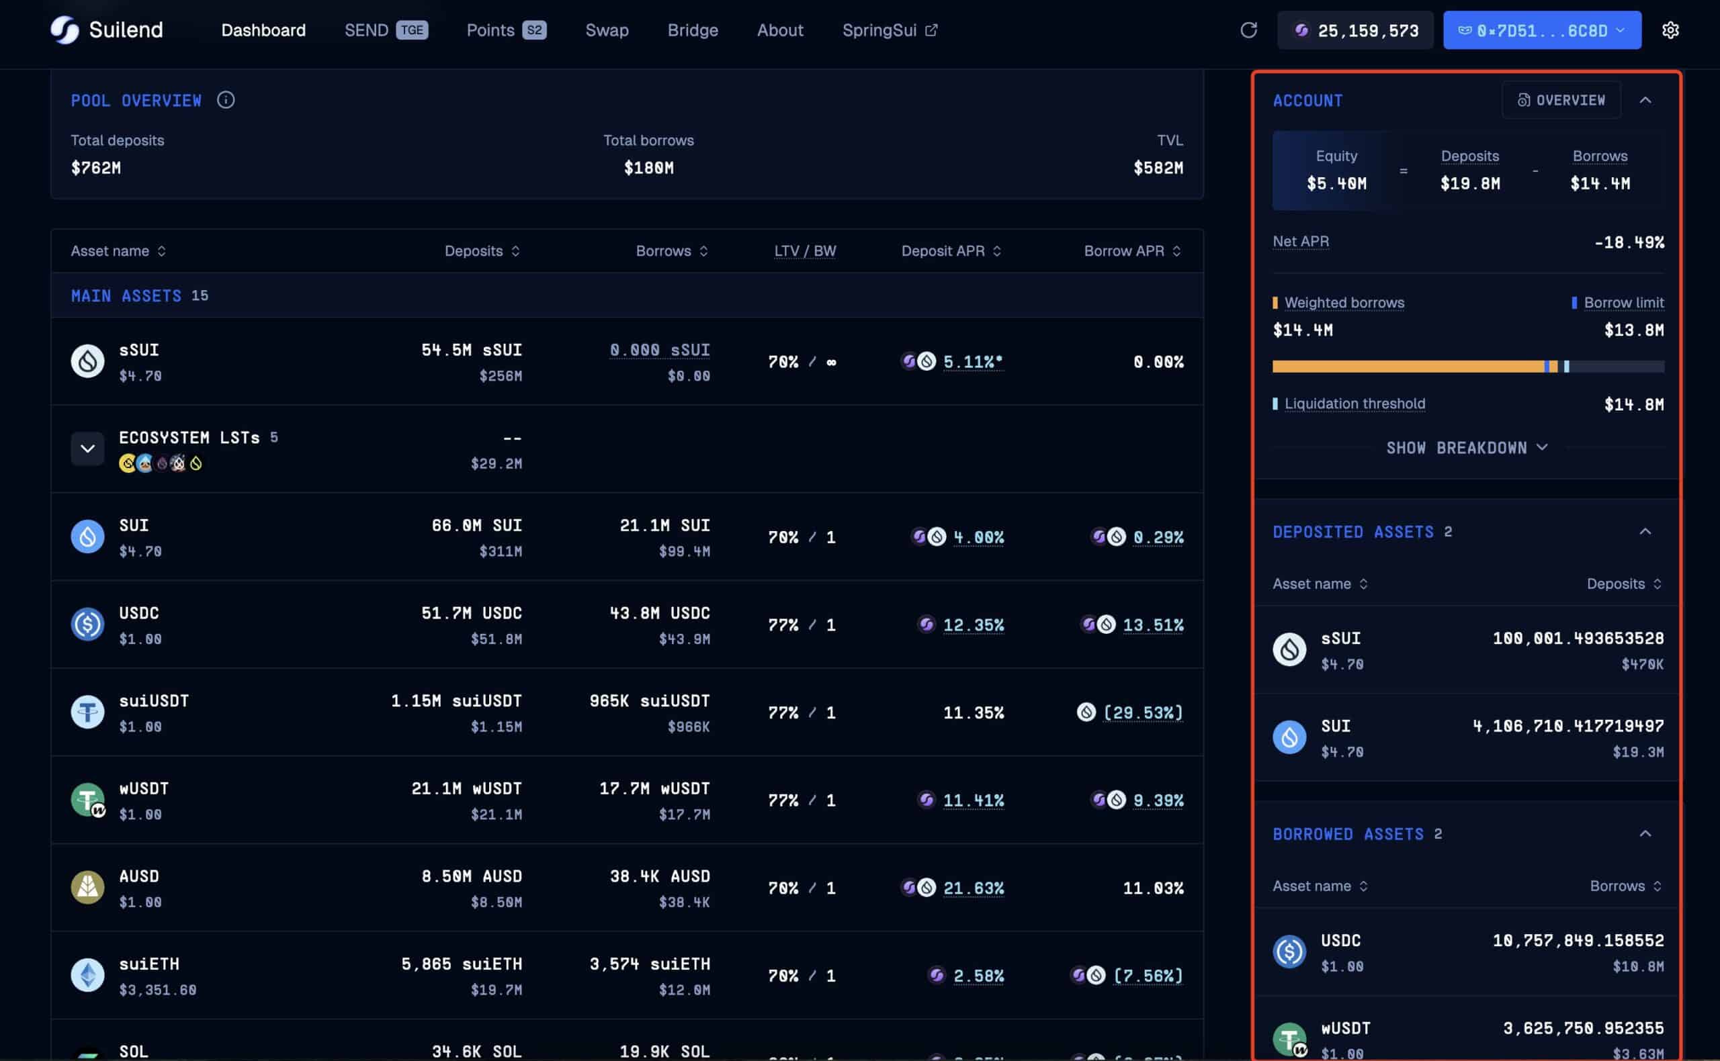1720x1061 pixels.
Task: Collapse the Account panel
Action: 1647,99
